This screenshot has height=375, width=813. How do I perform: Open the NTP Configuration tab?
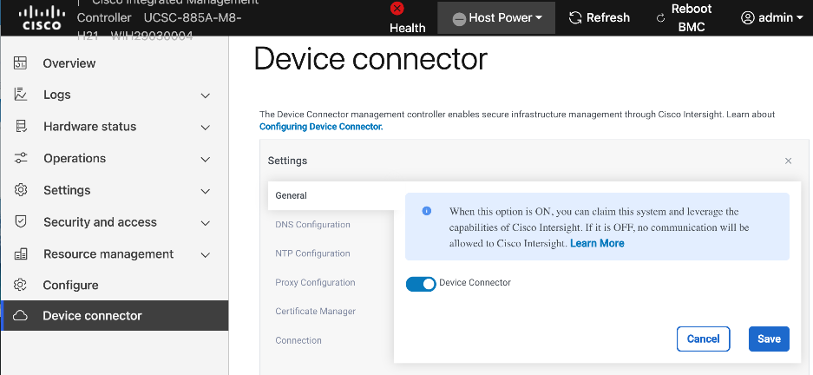pyautogui.click(x=312, y=253)
